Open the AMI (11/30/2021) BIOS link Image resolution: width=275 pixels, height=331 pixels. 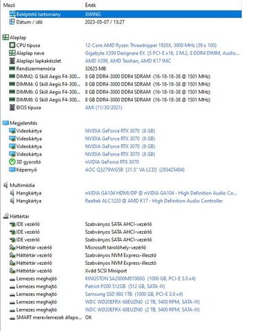tap(103, 108)
